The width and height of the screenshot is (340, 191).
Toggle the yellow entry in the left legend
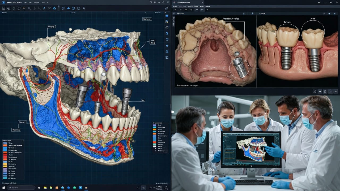[x=5, y=164]
